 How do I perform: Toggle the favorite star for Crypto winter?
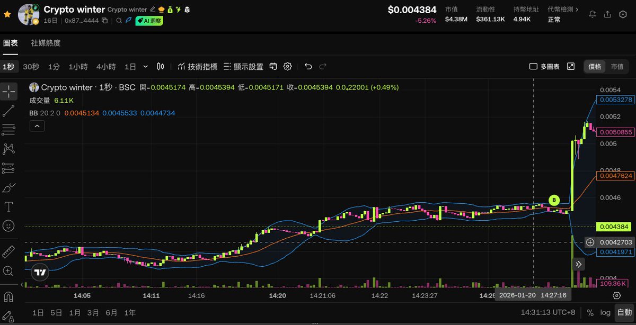(7, 14)
